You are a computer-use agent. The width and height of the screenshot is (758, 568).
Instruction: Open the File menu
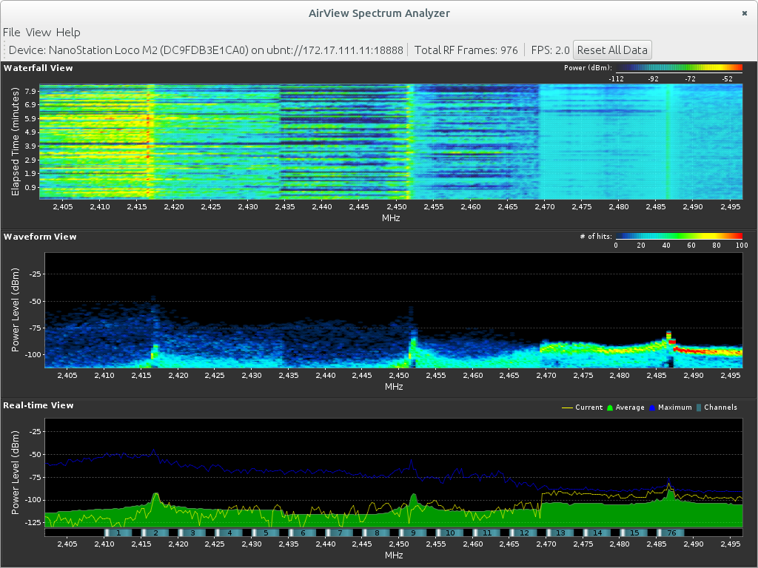11,33
